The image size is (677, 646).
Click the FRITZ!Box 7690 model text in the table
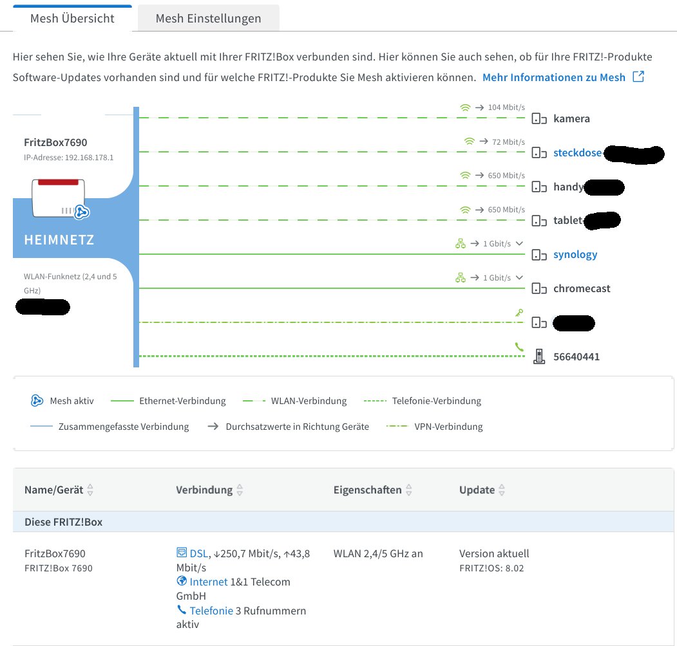click(x=58, y=568)
